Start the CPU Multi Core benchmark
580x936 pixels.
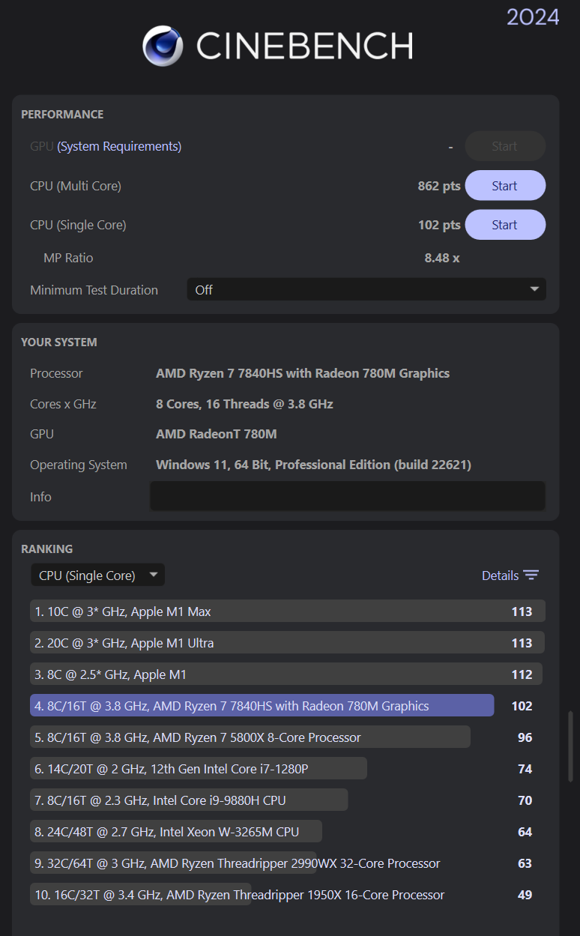[x=504, y=186]
